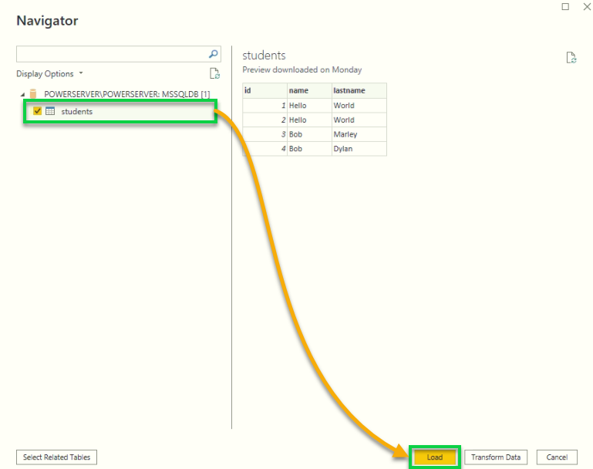
Task: Click the database cylinder icon
Action: tap(33, 93)
